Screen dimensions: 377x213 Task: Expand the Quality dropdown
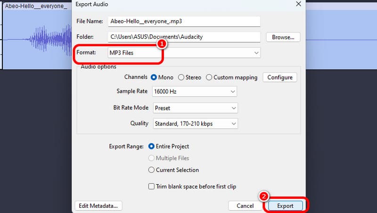[x=195, y=123]
